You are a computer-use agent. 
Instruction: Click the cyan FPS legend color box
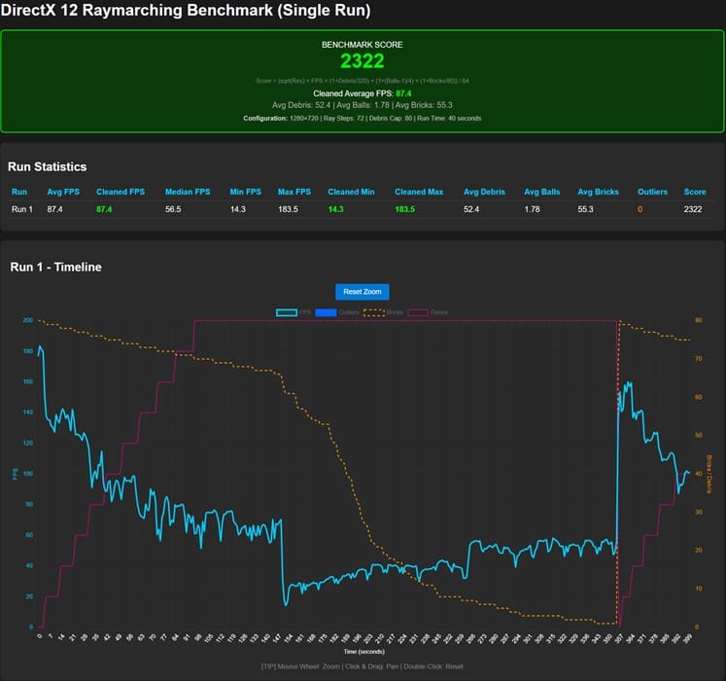(x=286, y=313)
